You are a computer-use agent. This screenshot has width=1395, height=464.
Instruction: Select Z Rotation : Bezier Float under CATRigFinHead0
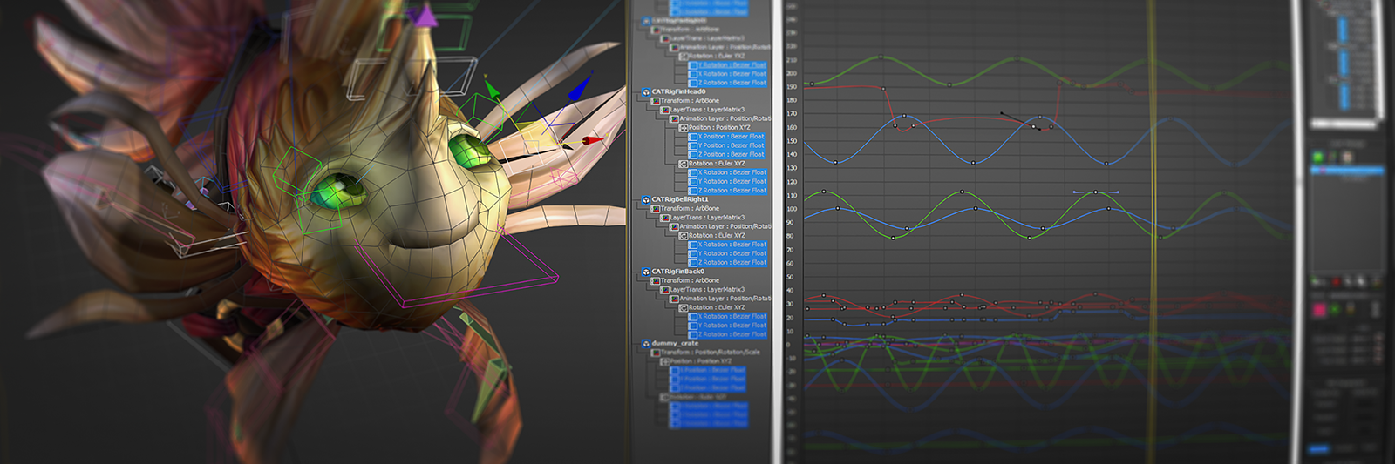pos(728,191)
